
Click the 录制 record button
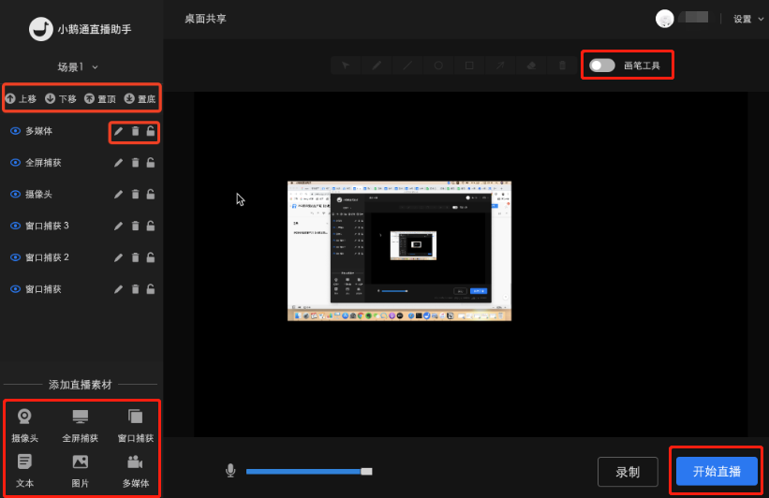tap(628, 472)
